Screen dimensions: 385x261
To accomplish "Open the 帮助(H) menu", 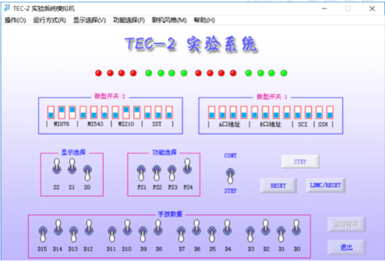I will pyautogui.click(x=204, y=20).
